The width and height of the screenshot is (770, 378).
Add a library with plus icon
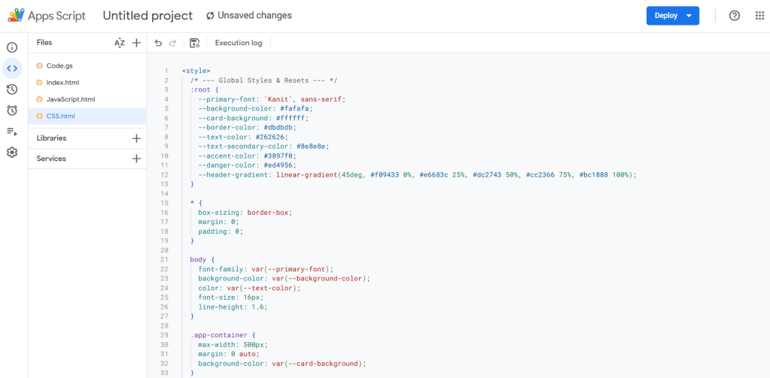136,138
